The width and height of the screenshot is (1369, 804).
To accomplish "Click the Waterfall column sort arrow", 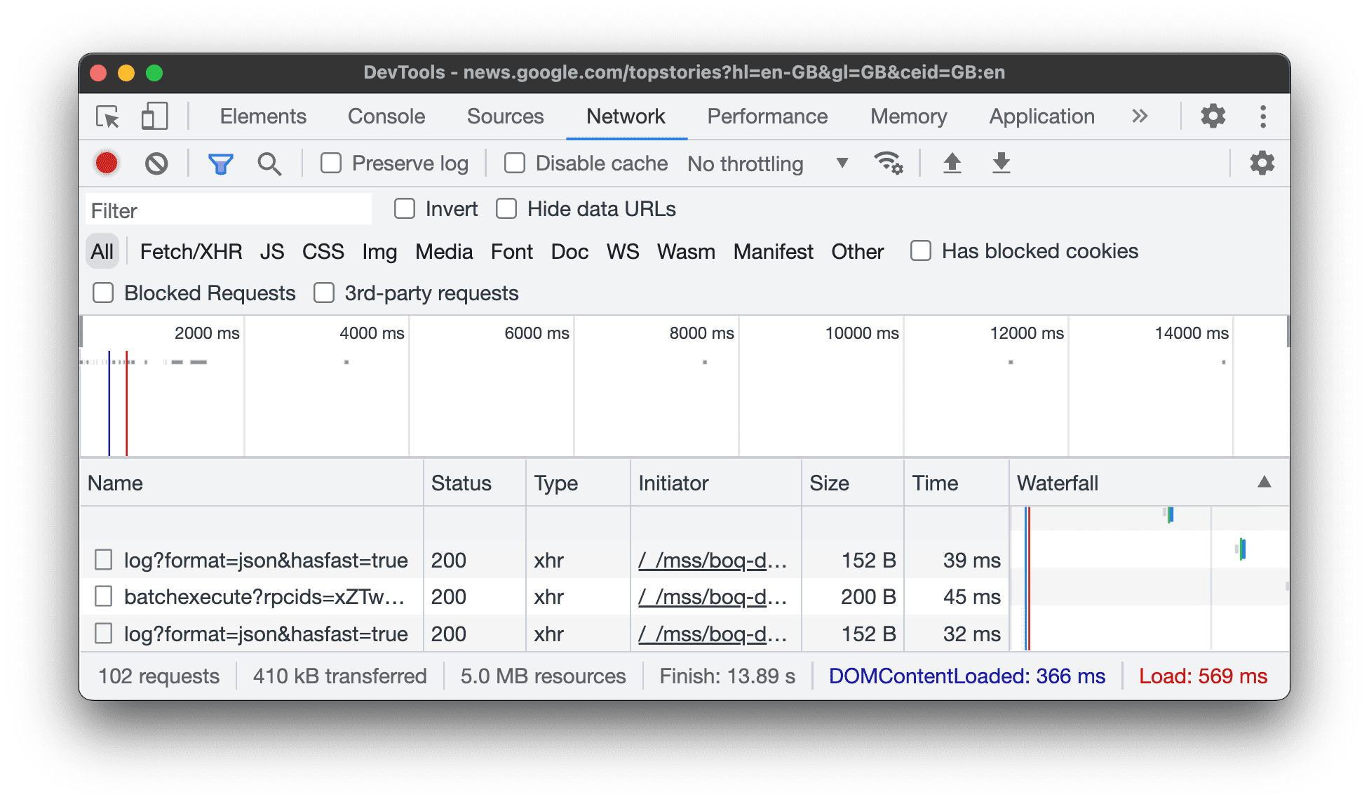I will click(x=1265, y=481).
